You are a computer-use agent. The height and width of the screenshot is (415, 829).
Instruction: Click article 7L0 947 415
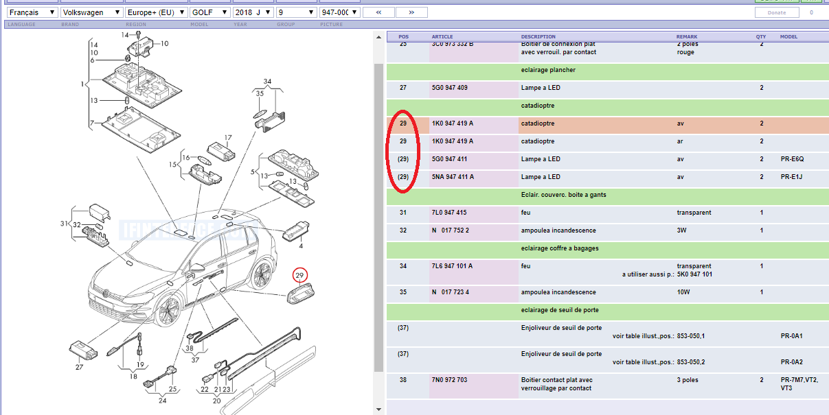(448, 213)
